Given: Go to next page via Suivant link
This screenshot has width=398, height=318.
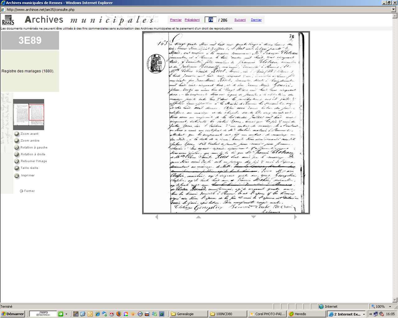Looking at the screenshot, I should pos(240,20).
